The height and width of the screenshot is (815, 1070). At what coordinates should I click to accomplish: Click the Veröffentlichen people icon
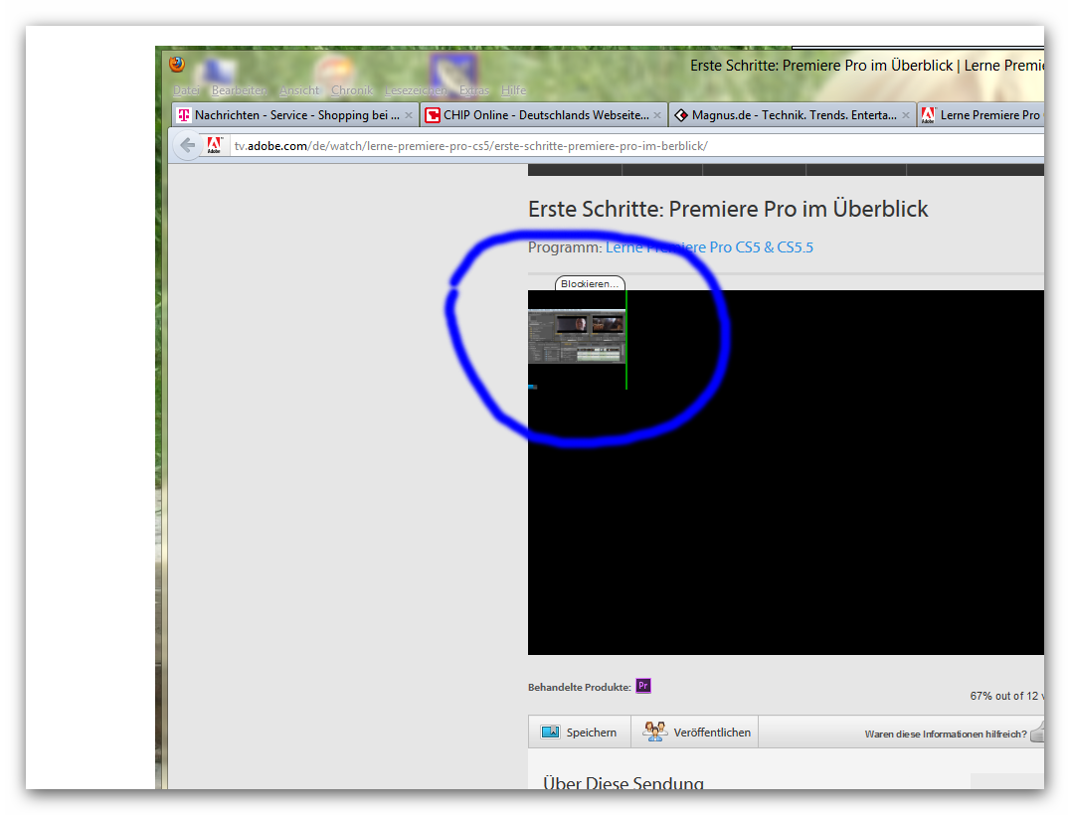[654, 732]
